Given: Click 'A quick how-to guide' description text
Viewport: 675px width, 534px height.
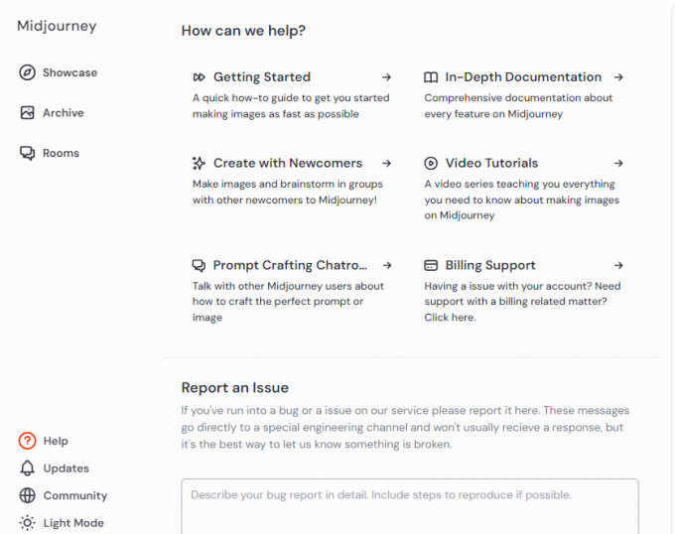Looking at the screenshot, I should 291,106.
